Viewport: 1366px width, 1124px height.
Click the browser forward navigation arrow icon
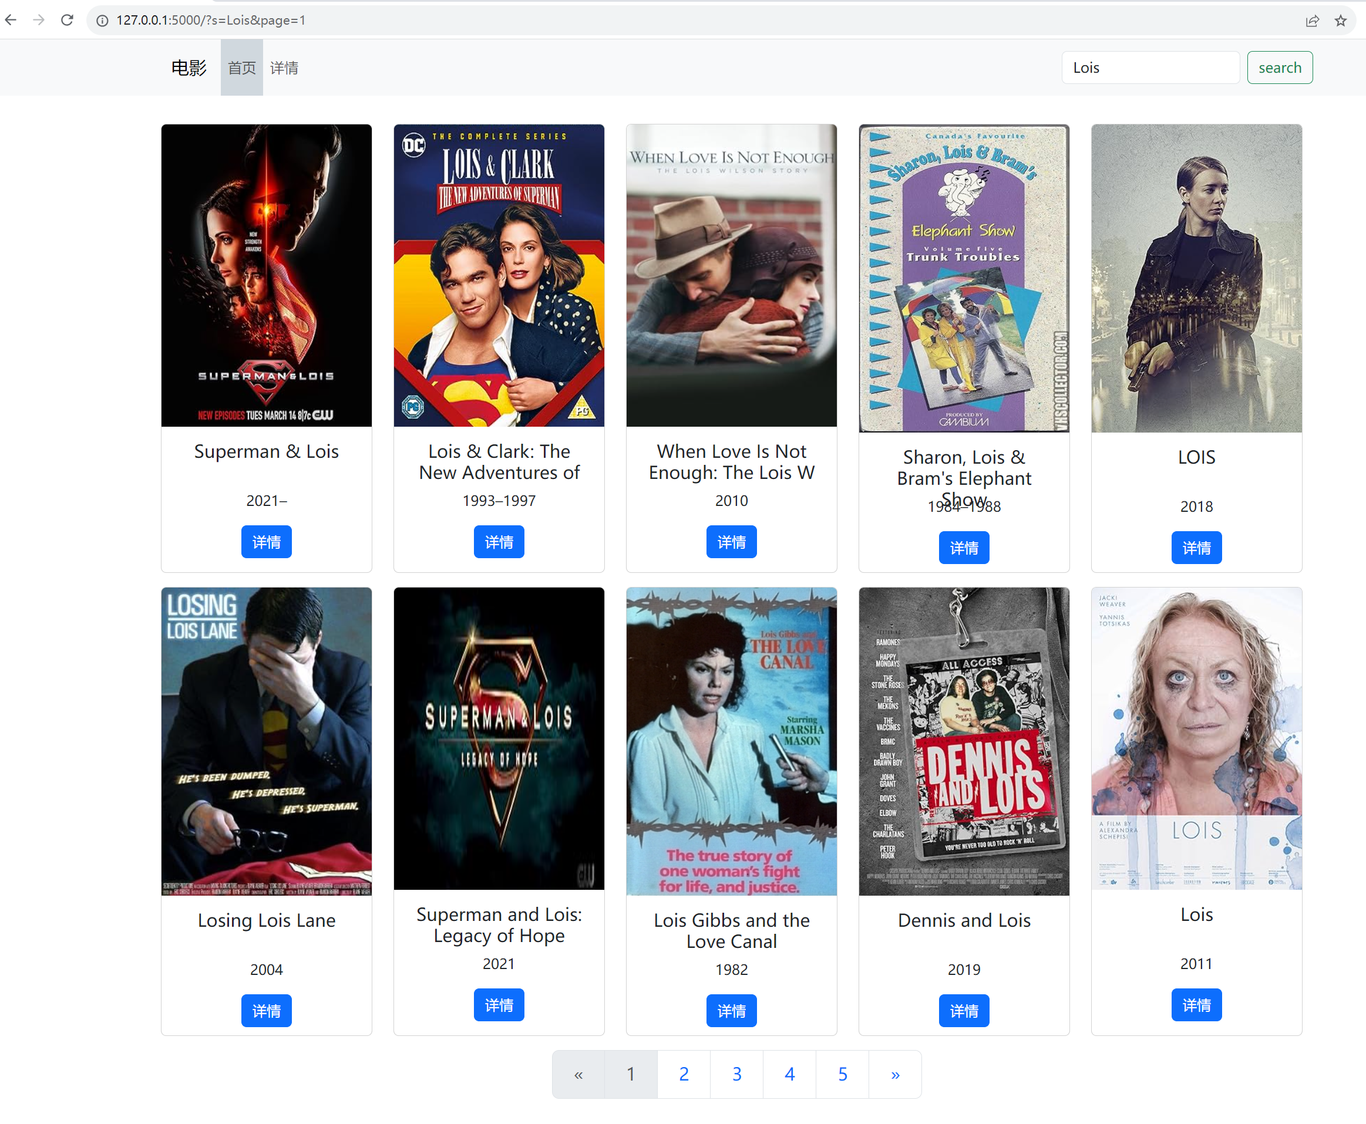click(39, 19)
